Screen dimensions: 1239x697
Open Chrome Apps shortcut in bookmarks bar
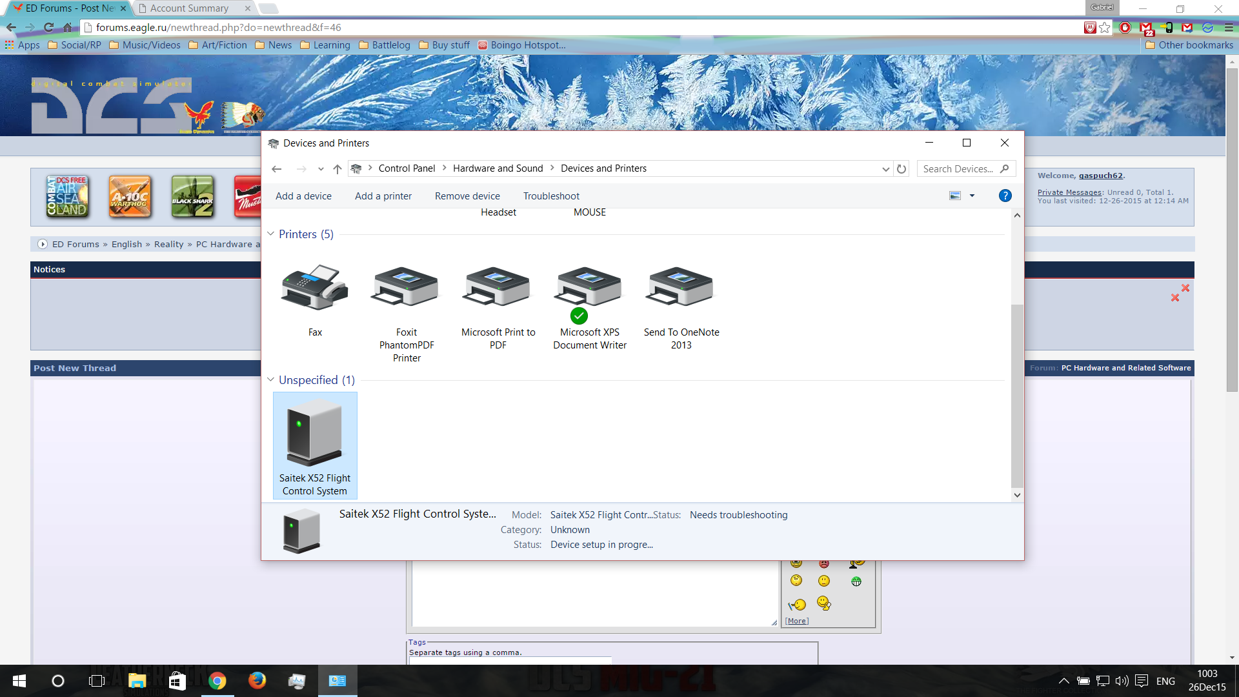pyautogui.click(x=23, y=45)
